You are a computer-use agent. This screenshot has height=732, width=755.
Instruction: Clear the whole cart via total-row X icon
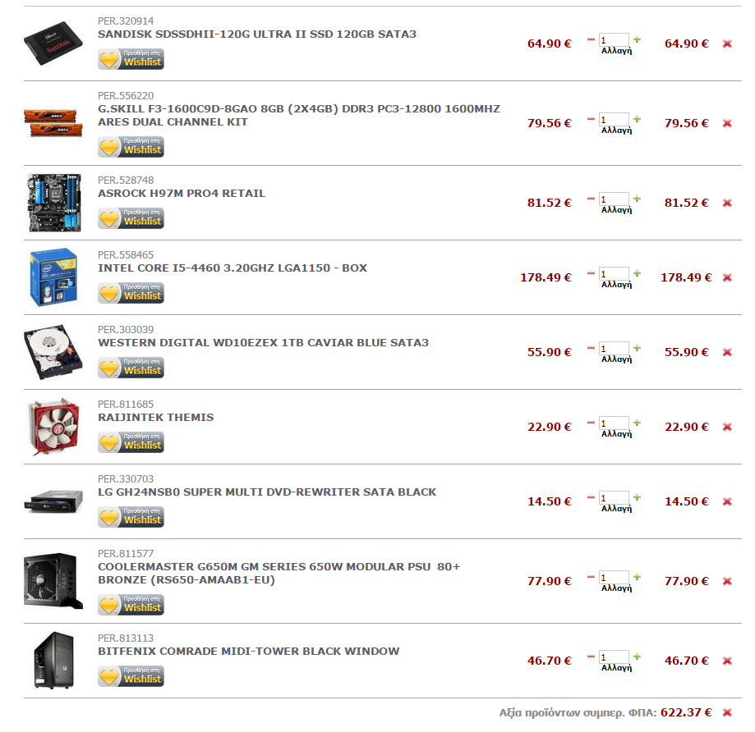pyautogui.click(x=727, y=712)
